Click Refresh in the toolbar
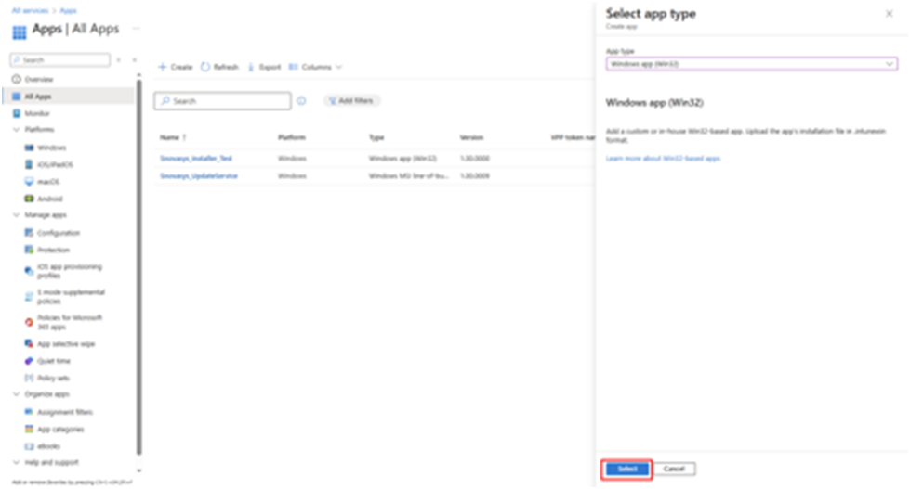The width and height of the screenshot is (910, 489). tap(219, 67)
